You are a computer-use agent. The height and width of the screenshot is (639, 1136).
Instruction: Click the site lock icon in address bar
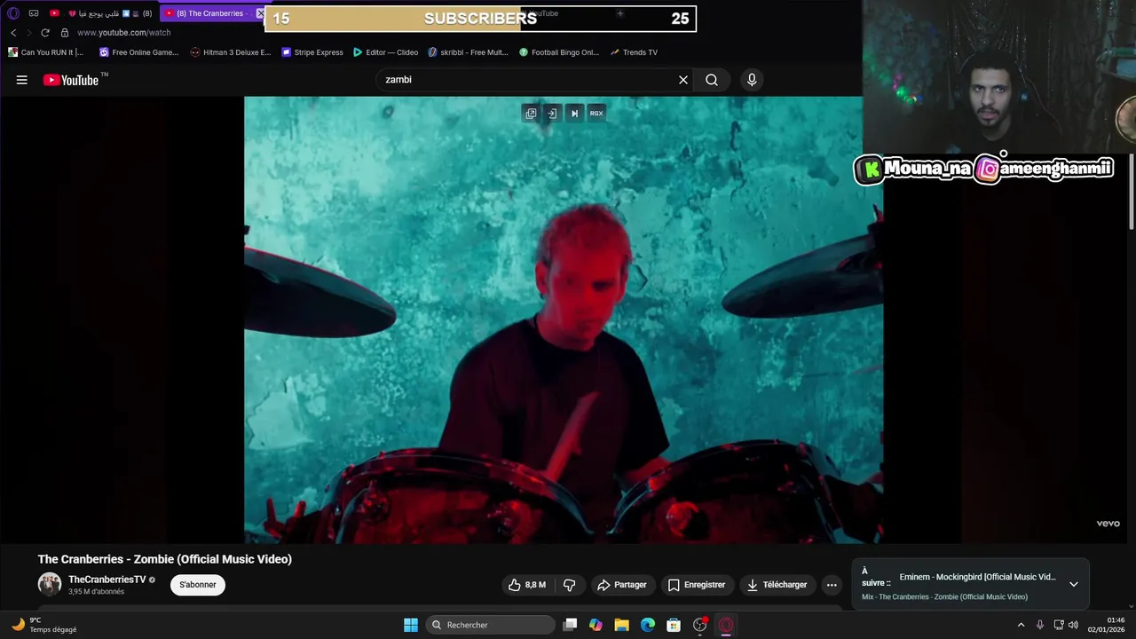64,33
